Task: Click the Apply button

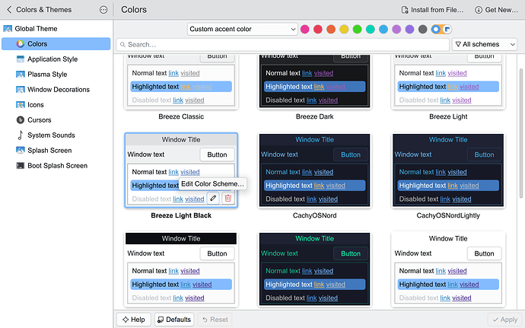Action: (505, 320)
